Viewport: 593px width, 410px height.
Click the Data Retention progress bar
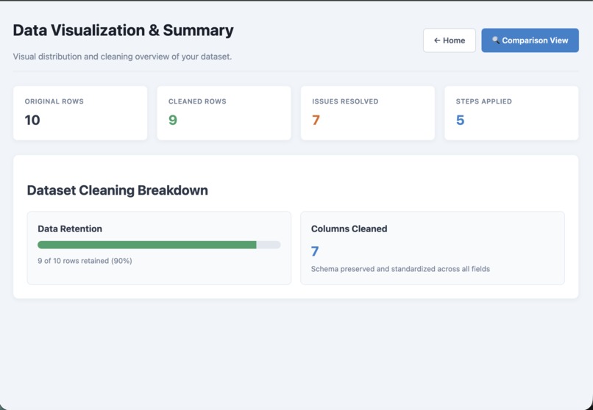pyautogui.click(x=159, y=245)
